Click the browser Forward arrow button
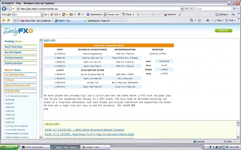The width and height of the screenshot is (241, 150). click(9, 9)
